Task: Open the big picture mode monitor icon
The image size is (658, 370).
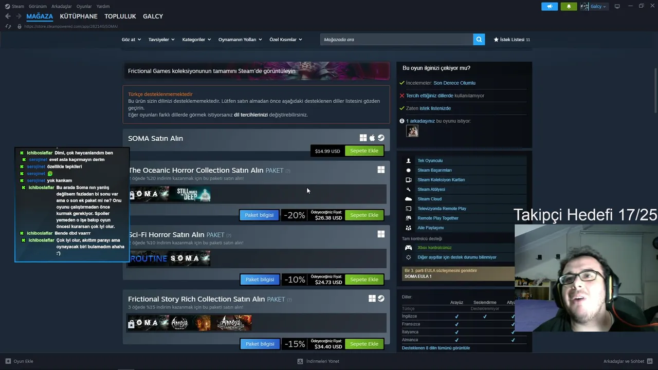Action: pos(617,7)
